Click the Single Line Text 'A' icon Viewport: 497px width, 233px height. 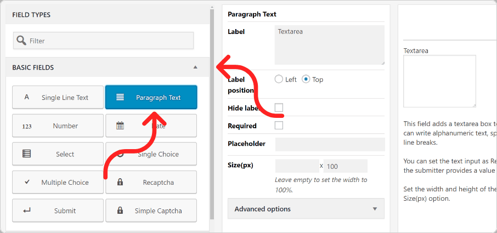[x=27, y=97]
